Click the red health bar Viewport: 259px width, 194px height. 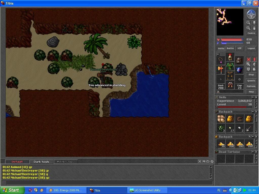coord(232,40)
